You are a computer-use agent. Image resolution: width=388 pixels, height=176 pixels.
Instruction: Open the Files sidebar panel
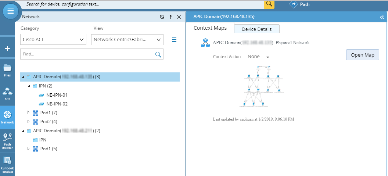(7, 70)
